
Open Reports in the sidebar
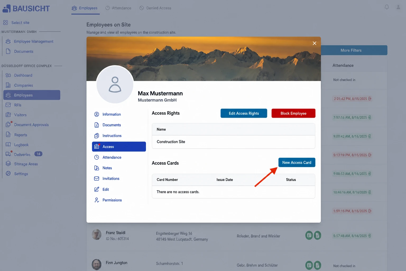coord(16,135)
